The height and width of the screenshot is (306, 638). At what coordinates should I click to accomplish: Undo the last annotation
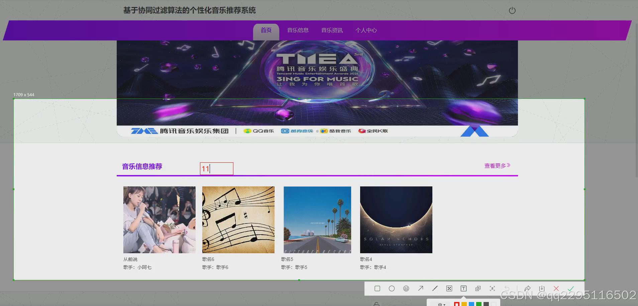[507, 288]
